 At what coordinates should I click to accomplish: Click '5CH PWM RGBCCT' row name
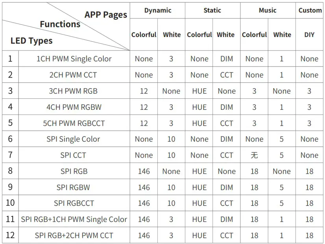[x=74, y=123]
